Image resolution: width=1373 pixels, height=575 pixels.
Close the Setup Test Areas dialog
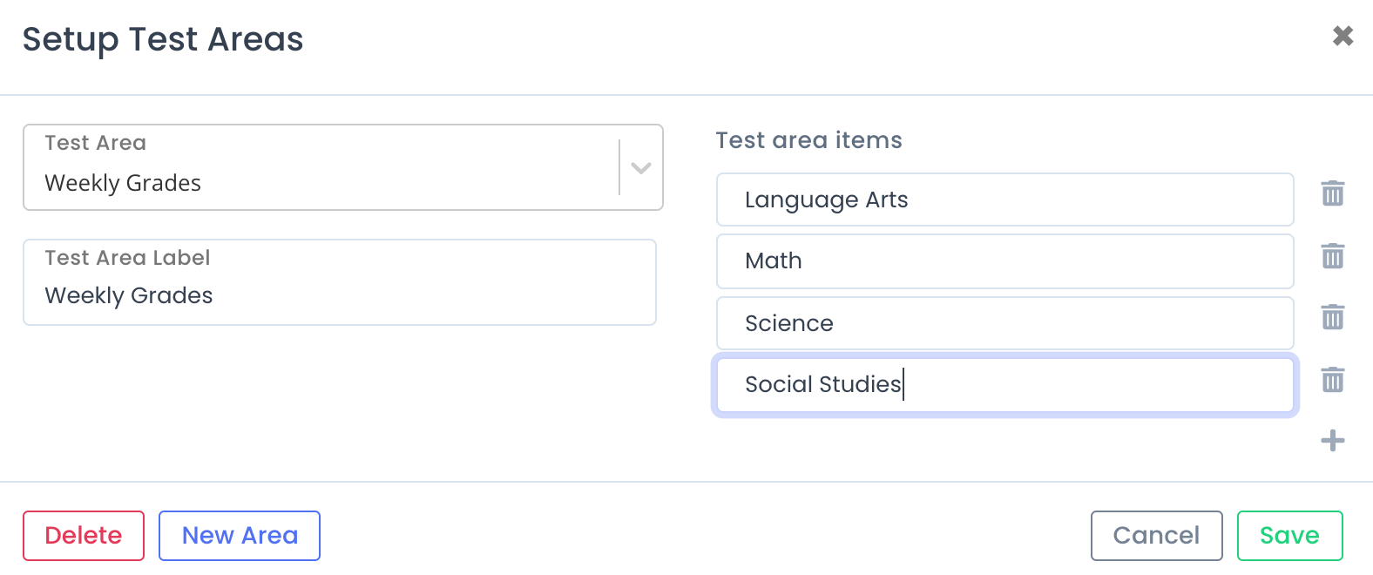tap(1343, 36)
